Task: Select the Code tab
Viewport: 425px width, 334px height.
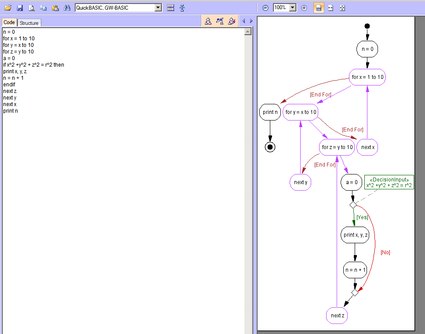Action: [9, 22]
